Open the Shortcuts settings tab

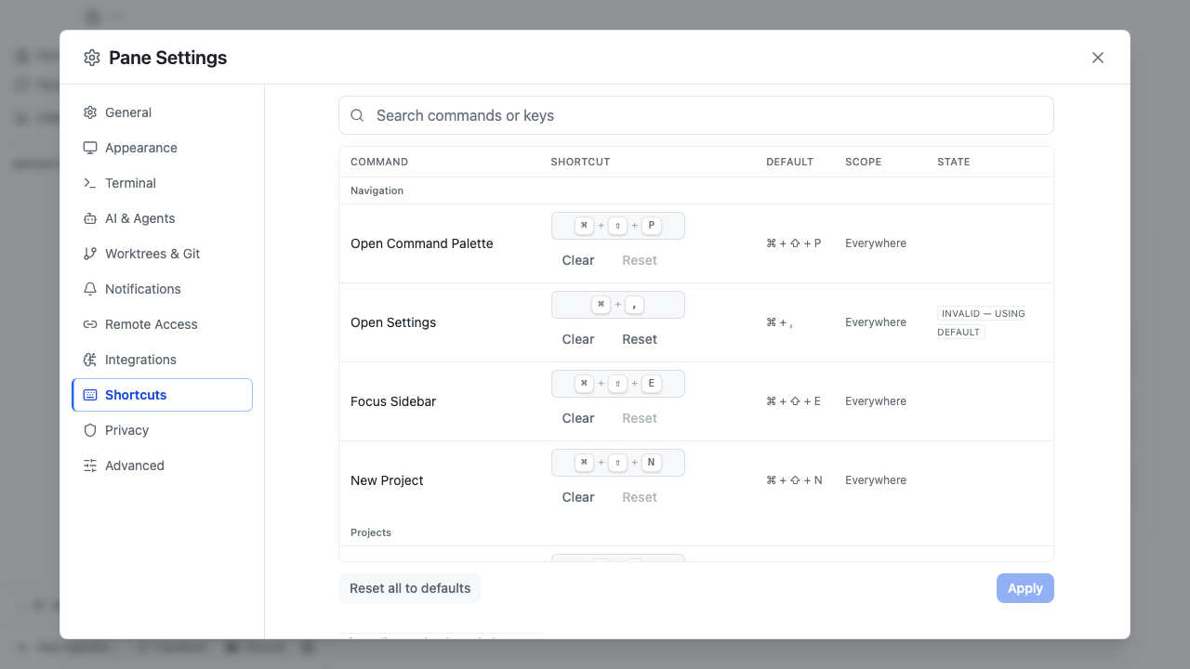162,395
